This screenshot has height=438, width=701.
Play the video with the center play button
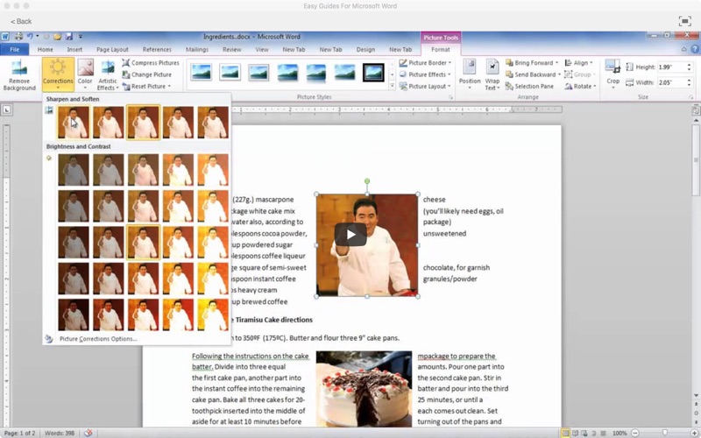pyautogui.click(x=350, y=234)
